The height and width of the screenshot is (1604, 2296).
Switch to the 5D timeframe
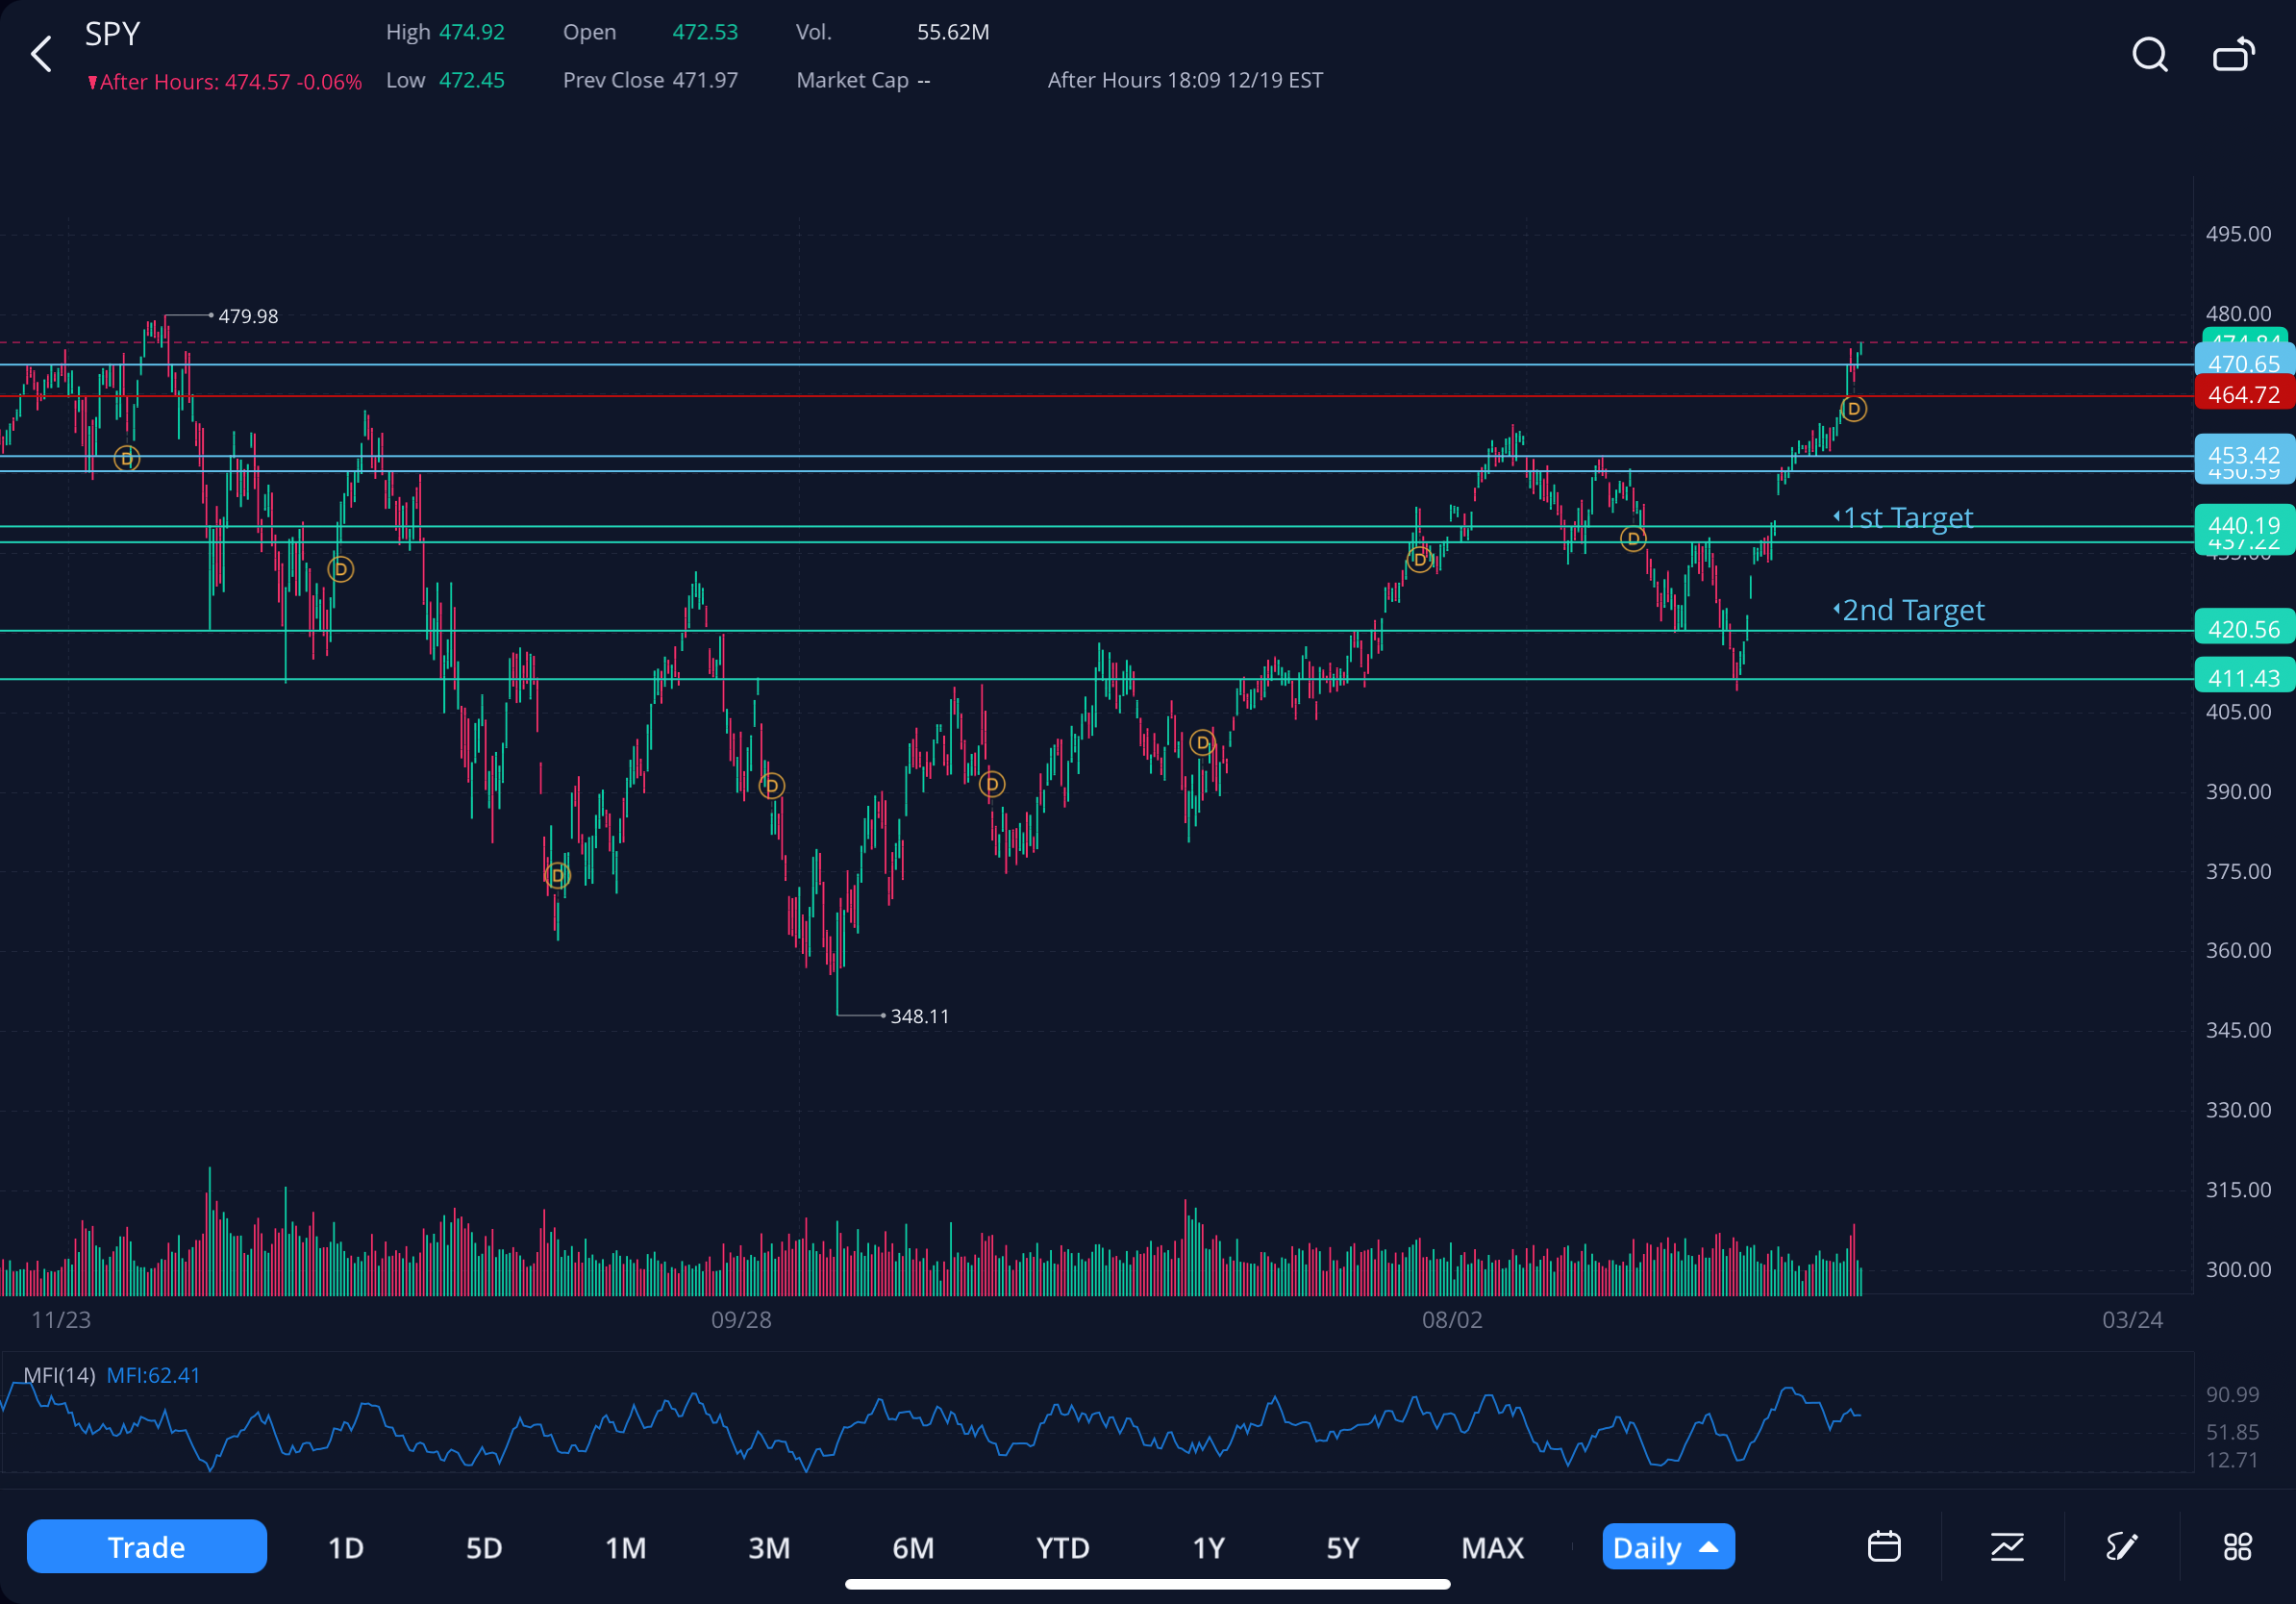tap(484, 1548)
